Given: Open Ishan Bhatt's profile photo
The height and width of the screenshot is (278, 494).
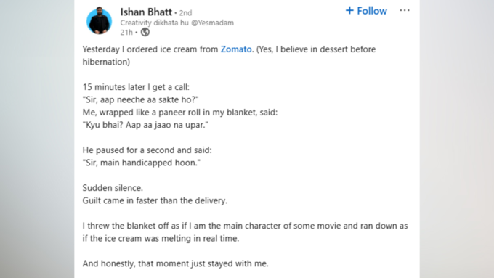Looking at the screenshot, I should pyautogui.click(x=100, y=21).
